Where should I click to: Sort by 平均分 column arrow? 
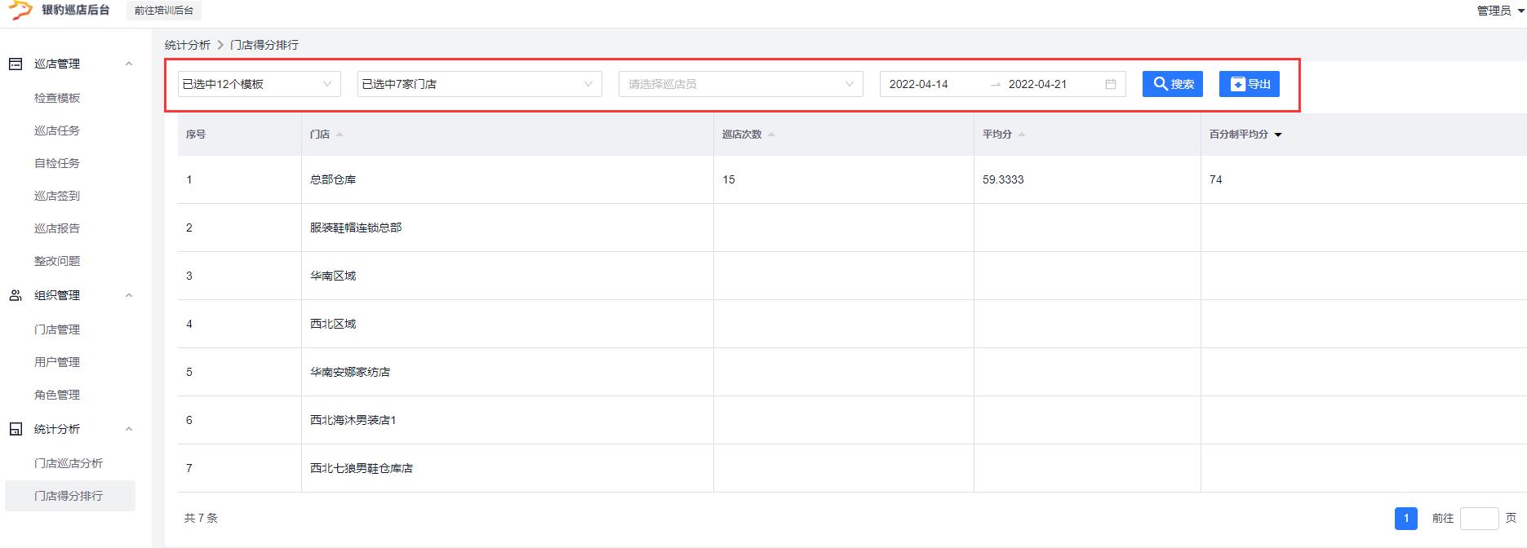[x=1022, y=135]
